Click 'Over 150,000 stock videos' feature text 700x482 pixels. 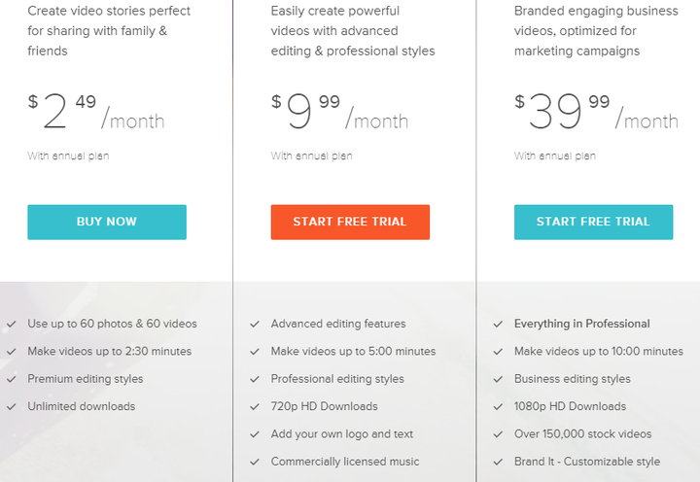[x=582, y=433]
